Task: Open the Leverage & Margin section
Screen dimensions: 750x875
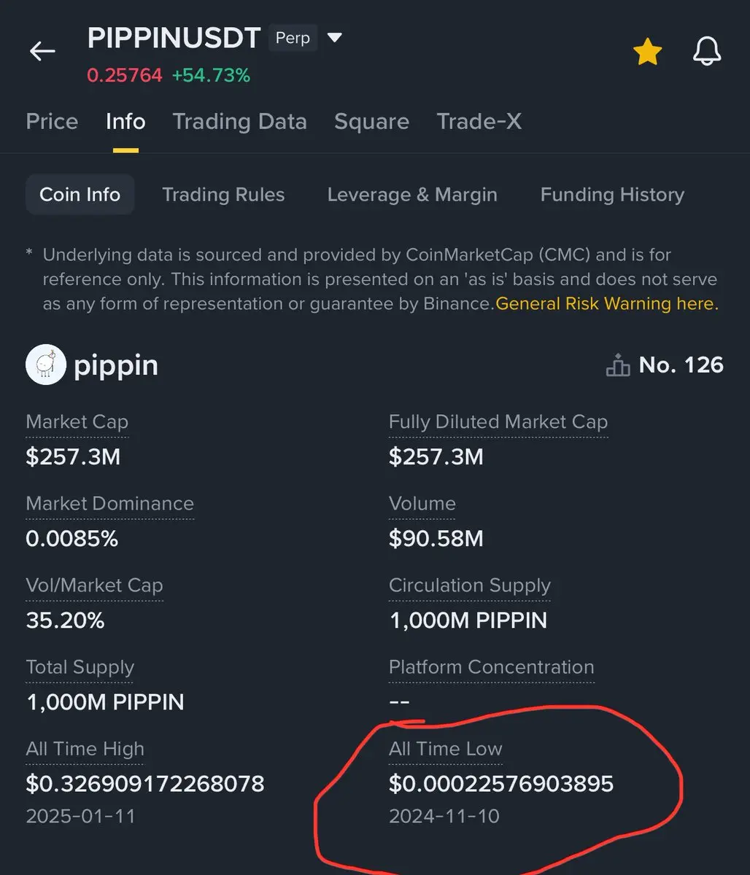Action: pos(412,195)
